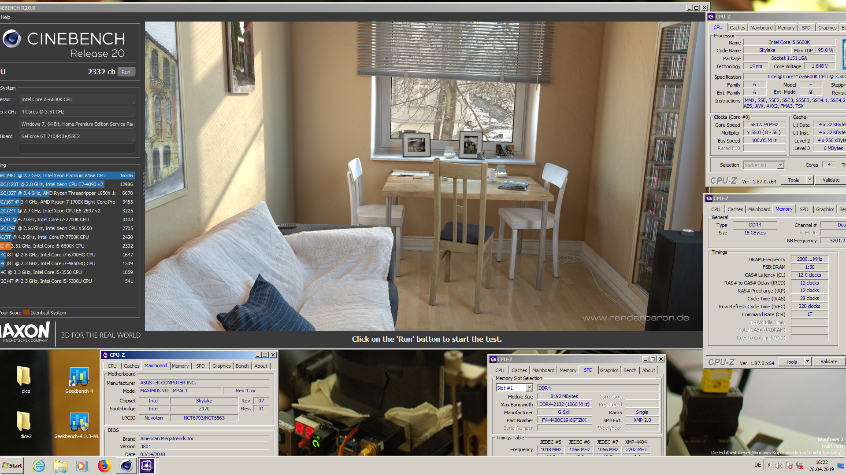Minimize the CPU-Z SPD window
846x475 pixels.
pyautogui.click(x=646, y=359)
